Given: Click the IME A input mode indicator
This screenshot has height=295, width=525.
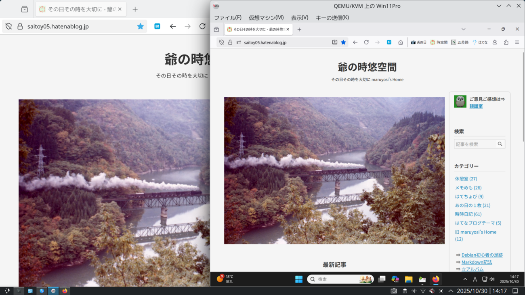Looking at the screenshot, I should (x=475, y=279).
